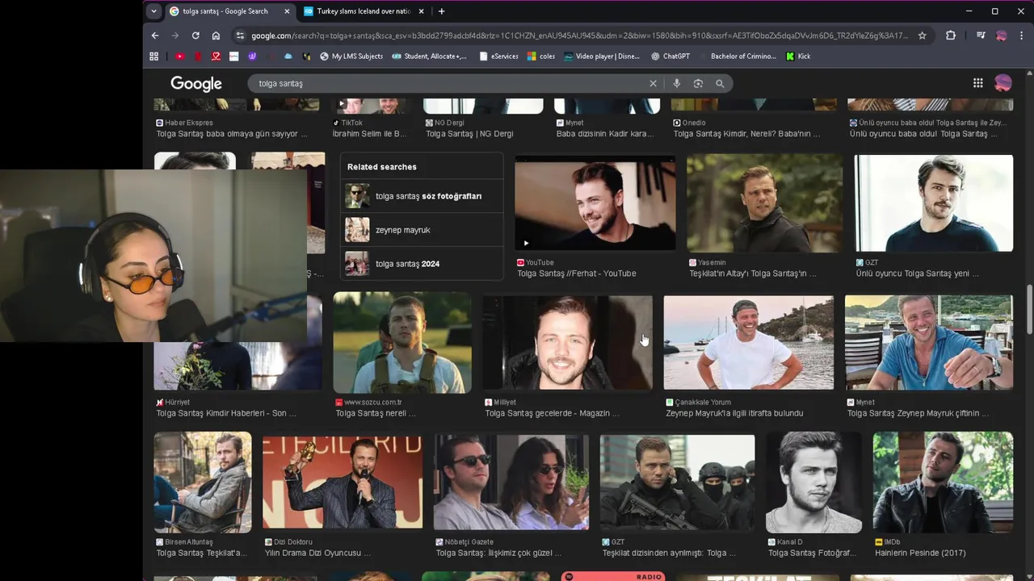
Task: Start voice search with microphone
Action: coord(677,83)
